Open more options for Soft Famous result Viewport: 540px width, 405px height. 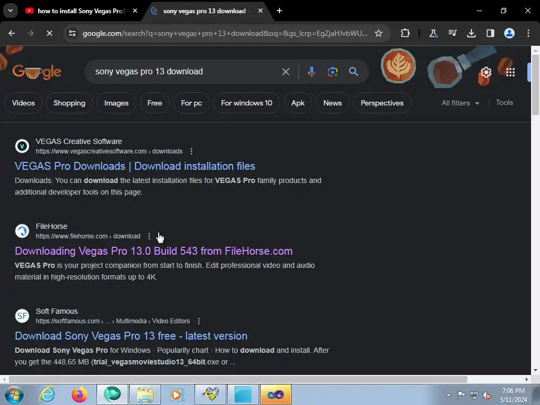(199, 321)
